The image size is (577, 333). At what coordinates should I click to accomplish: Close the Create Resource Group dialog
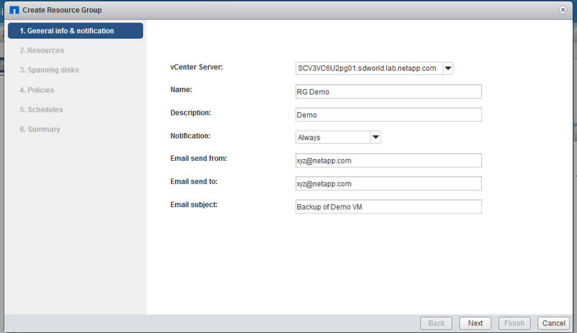[563, 10]
